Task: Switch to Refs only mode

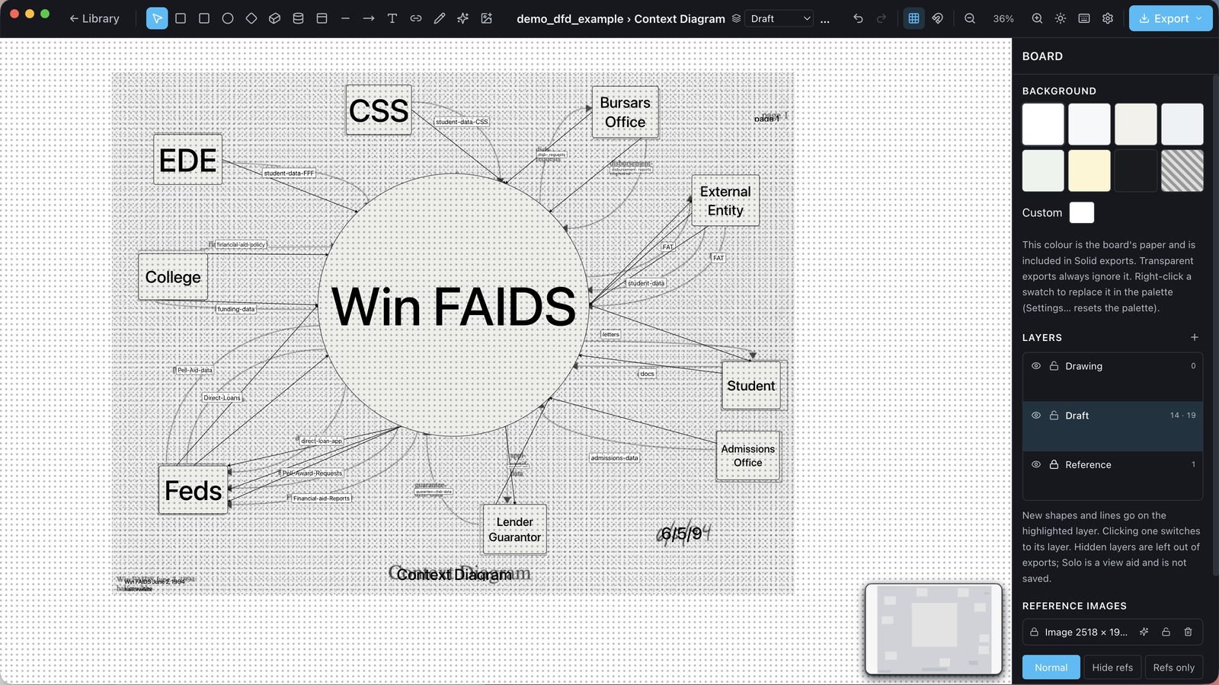Action: (1173, 667)
